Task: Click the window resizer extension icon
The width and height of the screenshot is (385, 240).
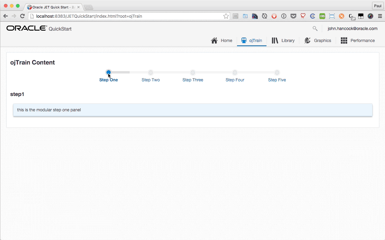Action: [x=332, y=16]
